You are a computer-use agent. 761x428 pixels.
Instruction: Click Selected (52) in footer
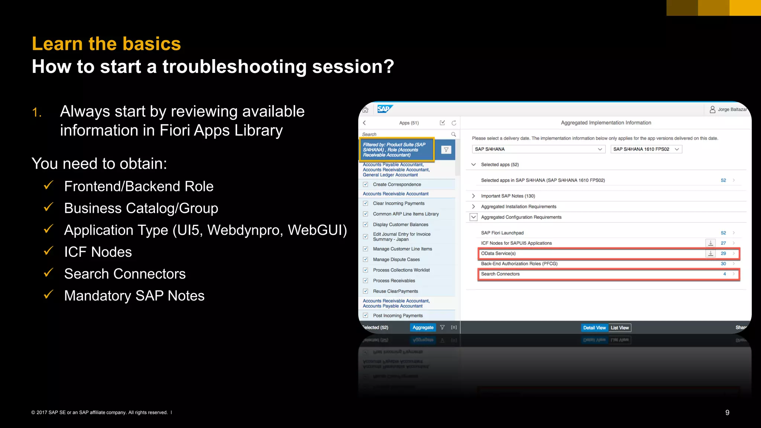pyautogui.click(x=375, y=327)
